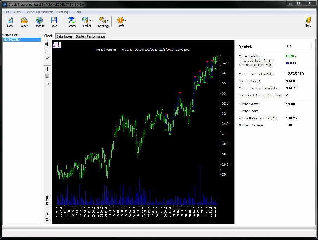Activate the crosshair cursor tool
The height and width of the screenshot is (240, 318).
pos(47,69)
